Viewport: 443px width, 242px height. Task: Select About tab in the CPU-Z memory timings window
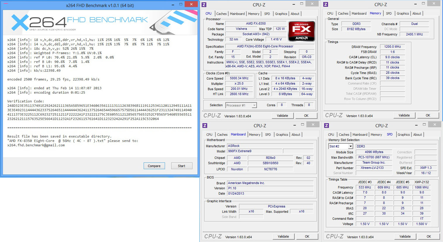(x=417, y=13)
